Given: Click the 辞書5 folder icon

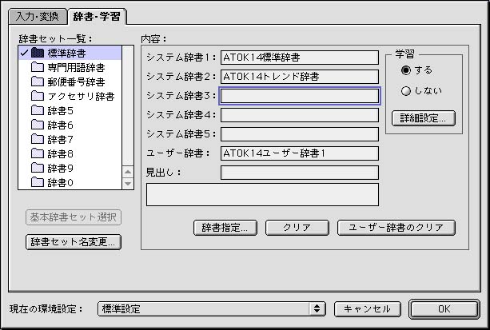Looking at the screenshot, I should click(38, 110).
